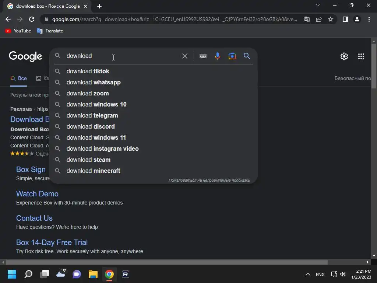
Task: Click the Google logo
Action: (x=25, y=56)
